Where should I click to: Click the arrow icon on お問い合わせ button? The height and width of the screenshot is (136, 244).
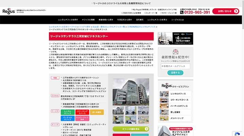[x=236, y=11]
